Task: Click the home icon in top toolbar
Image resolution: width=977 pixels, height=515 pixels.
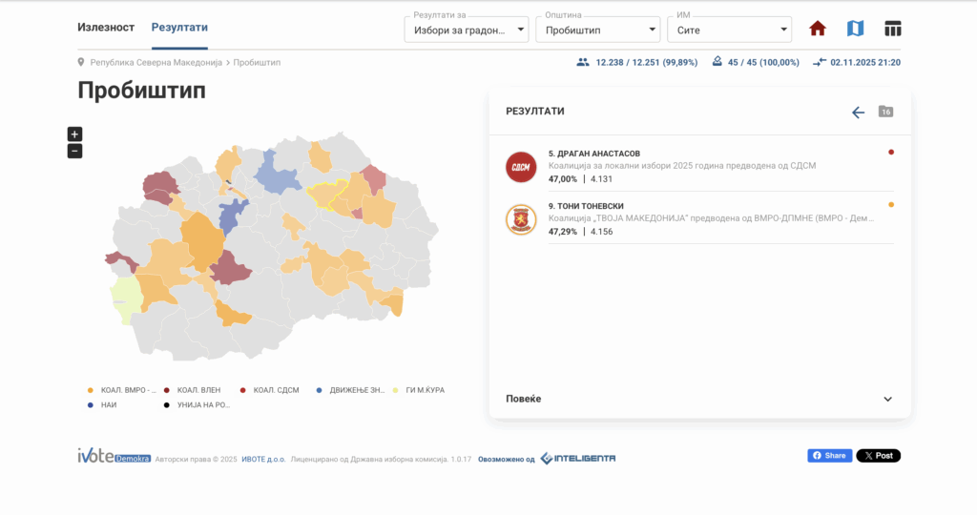Action: pyautogui.click(x=817, y=29)
